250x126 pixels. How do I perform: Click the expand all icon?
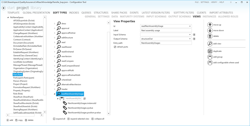(54, 119)
